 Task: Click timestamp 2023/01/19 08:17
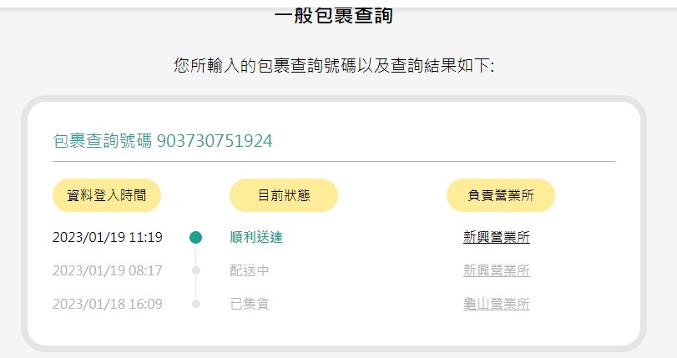pyautogui.click(x=108, y=270)
